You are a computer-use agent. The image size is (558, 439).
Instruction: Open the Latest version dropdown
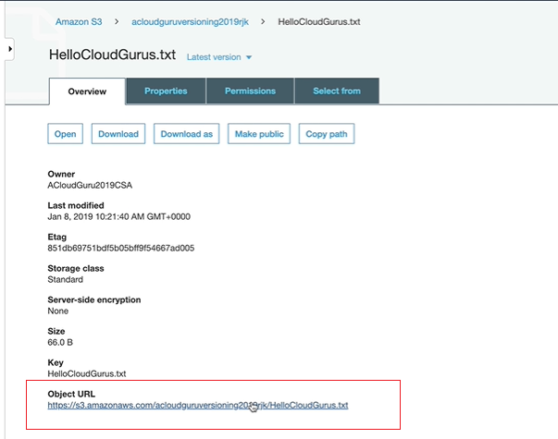point(219,57)
